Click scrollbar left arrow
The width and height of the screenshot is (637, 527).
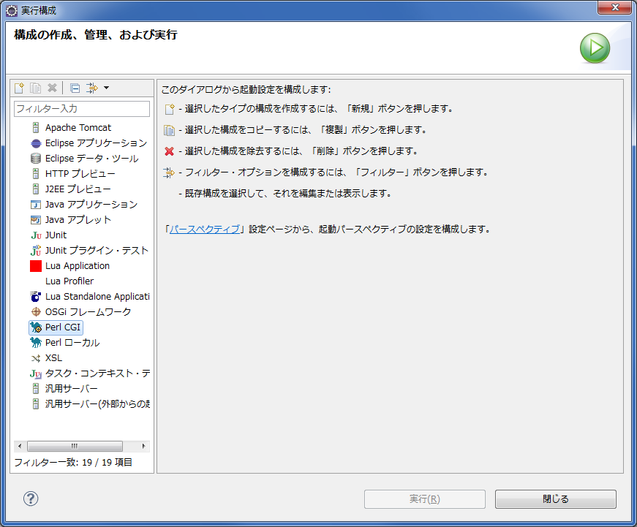point(20,446)
